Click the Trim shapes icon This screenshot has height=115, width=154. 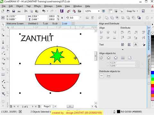[112, 18]
